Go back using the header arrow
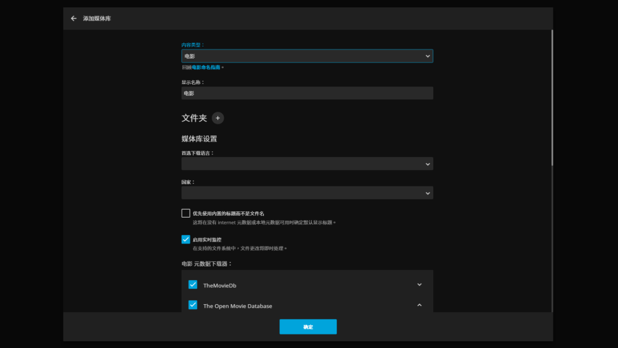The image size is (618, 348). point(74,19)
